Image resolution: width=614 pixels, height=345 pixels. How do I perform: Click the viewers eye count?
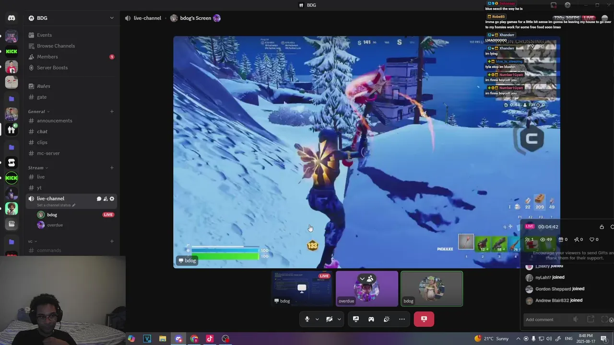(x=546, y=240)
